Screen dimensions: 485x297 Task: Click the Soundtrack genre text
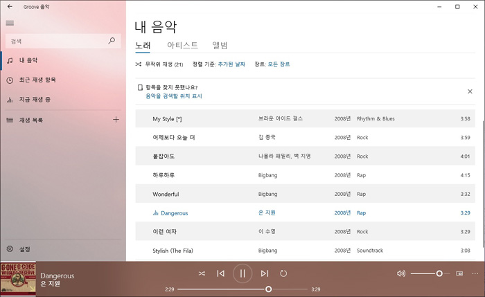[370, 251]
